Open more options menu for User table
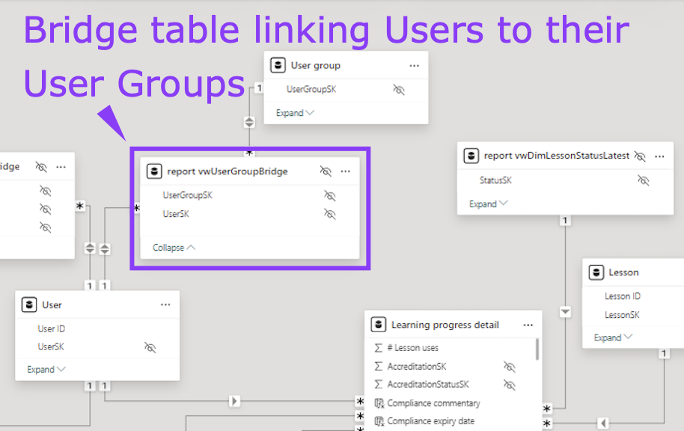Screen dimensions: 684x431 (165, 305)
